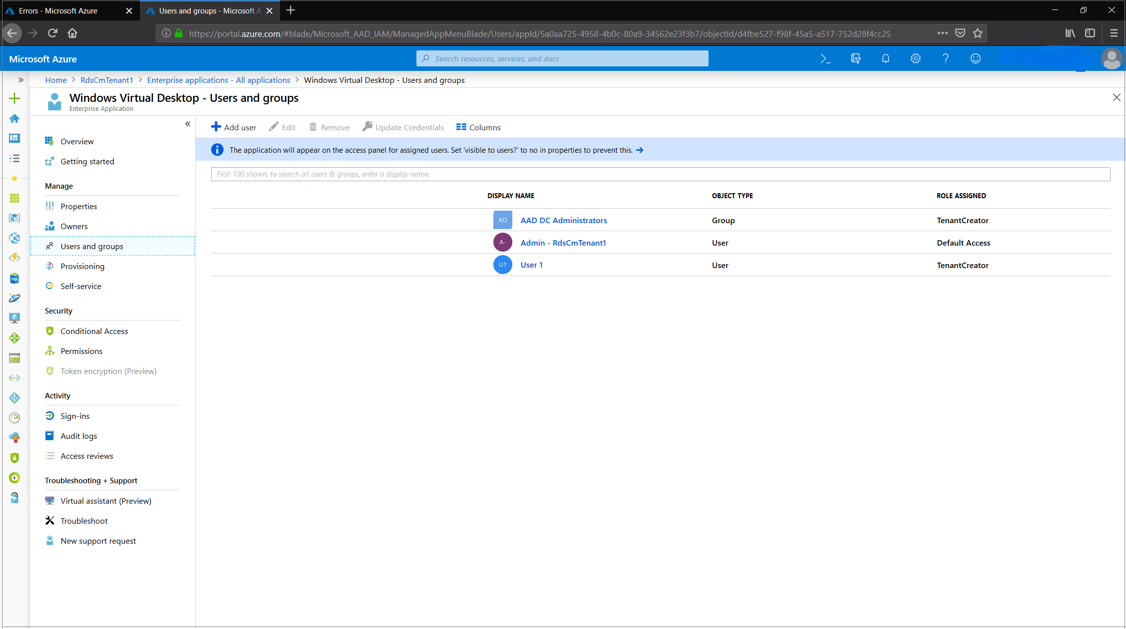The image size is (1126, 629).
Task: Collapse the resource menu pane
Action: pos(188,124)
